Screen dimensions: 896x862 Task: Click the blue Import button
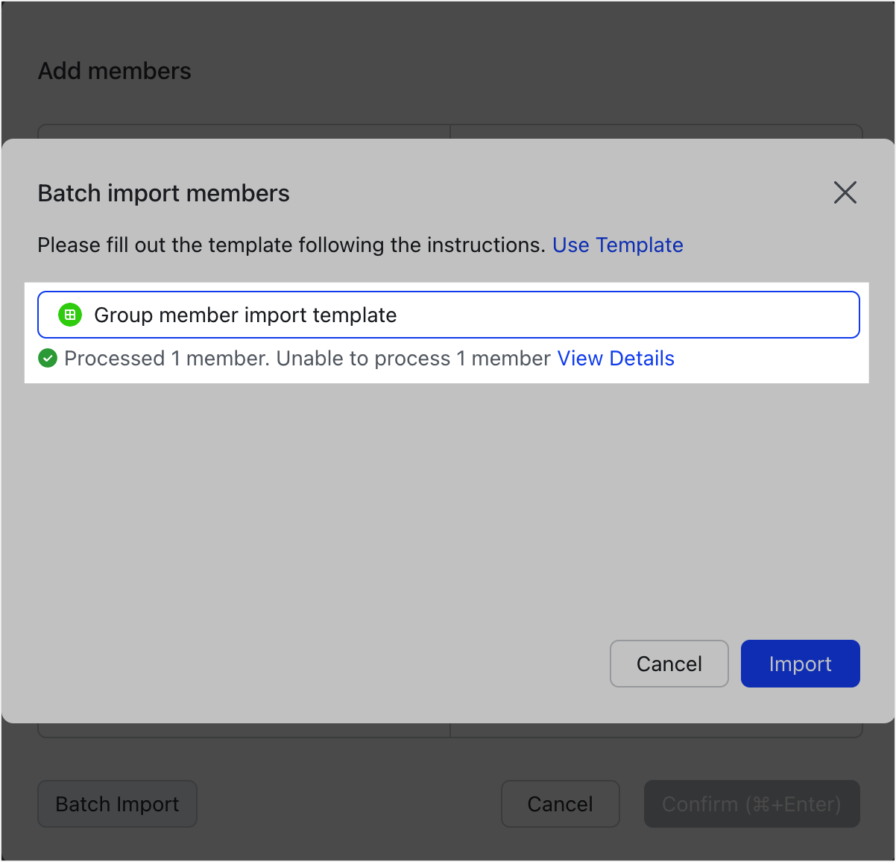pyautogui.click(x=800, y=664)
